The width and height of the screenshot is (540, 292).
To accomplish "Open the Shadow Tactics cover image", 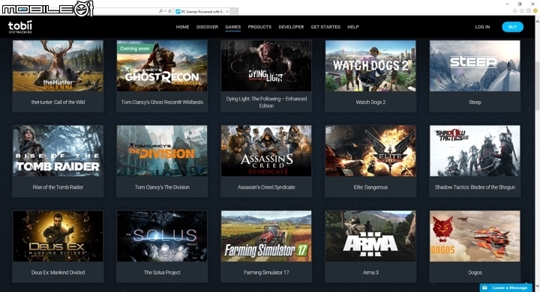I will (x=475, y=150).
